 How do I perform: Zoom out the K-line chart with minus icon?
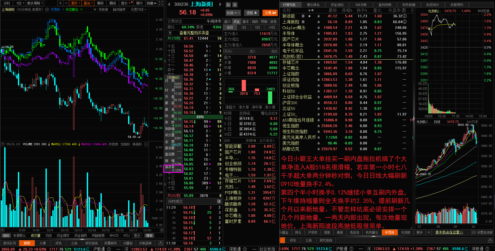(66, 3)
